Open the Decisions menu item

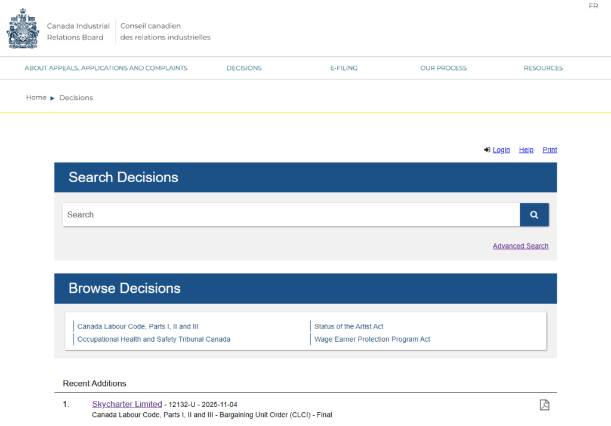pyautogui.click(x=244, y=68)
